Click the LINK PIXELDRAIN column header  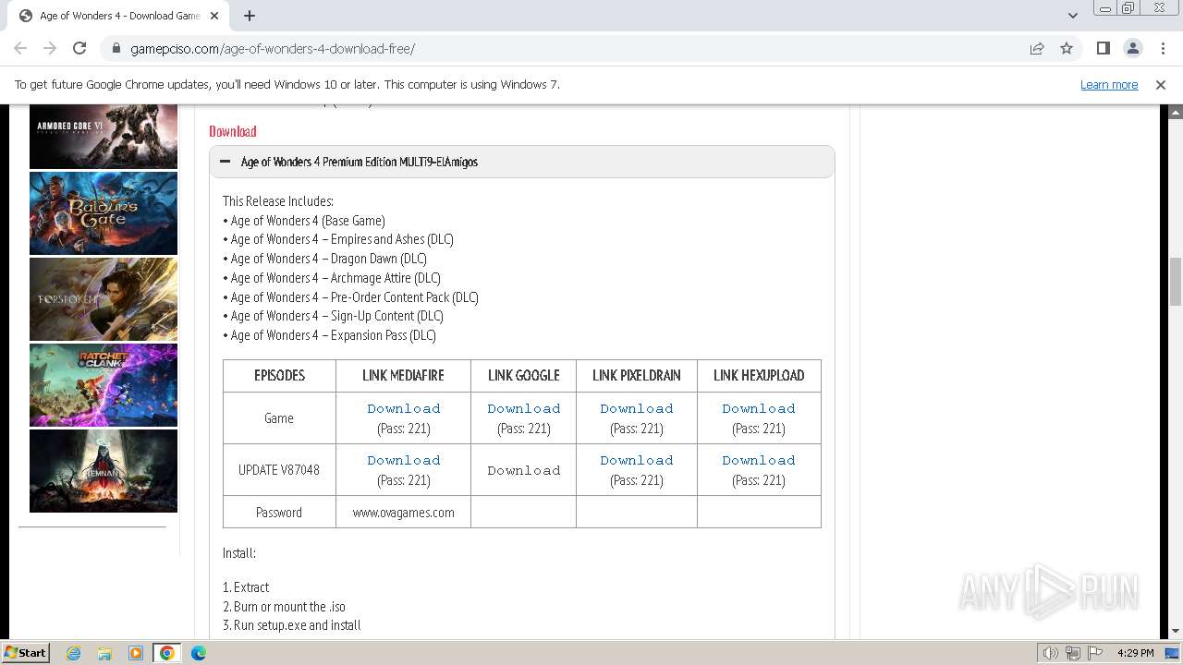pyautogui.click(x=637, y=376)
